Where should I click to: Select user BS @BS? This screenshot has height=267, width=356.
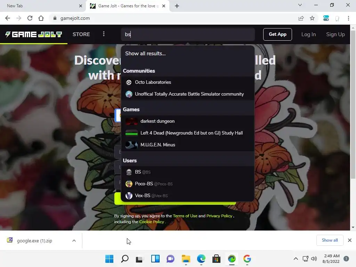187,172
